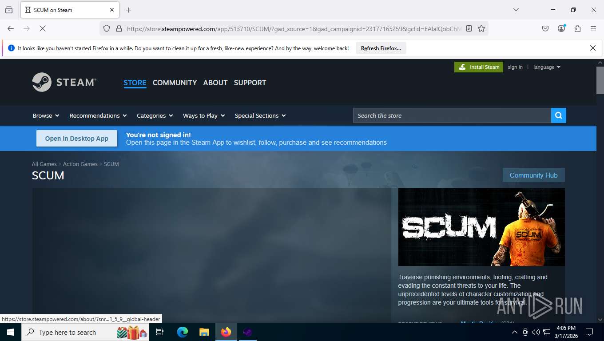Expand the Browse dropdown
Viewport: 604px width, 341px height.
tap(46, 115)
